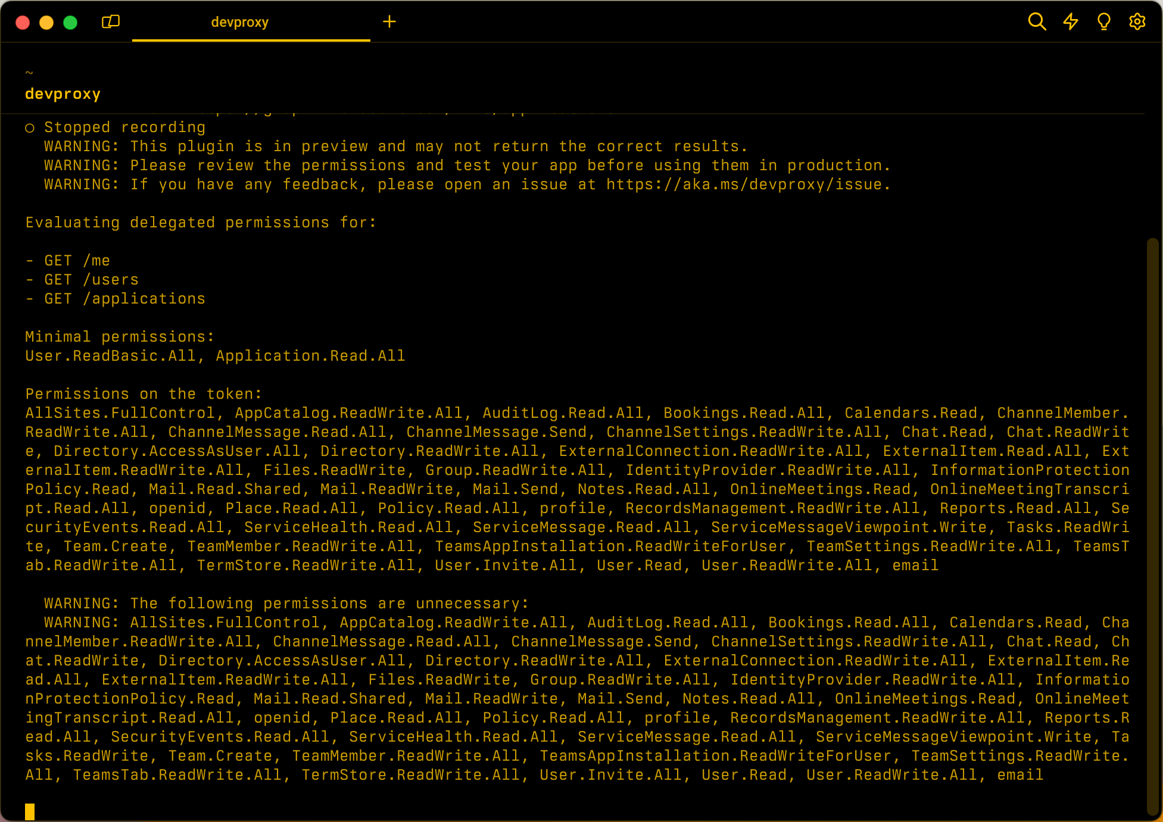Click the panes icon left of the tab
Viewport: 1163px width, 822px height.
[x=111, y=22]
